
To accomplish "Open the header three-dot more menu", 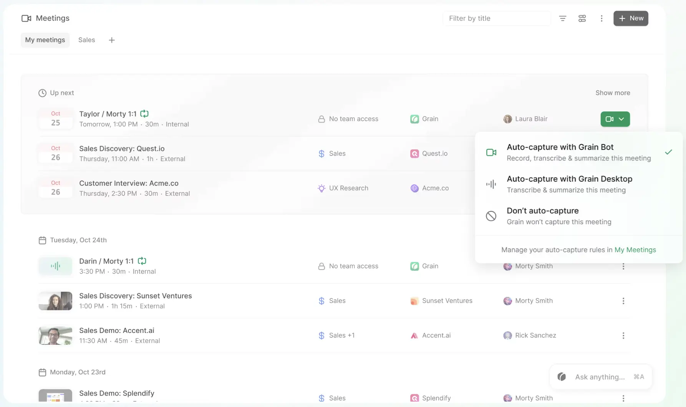I will coord(601,18).
